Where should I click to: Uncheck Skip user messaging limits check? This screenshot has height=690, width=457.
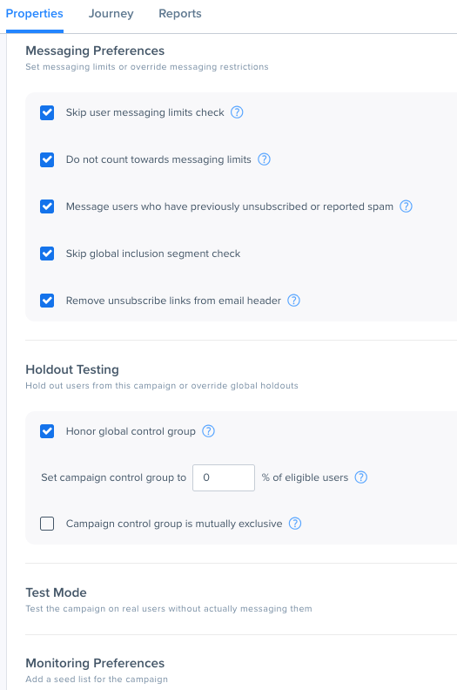(x=47, y=112)
